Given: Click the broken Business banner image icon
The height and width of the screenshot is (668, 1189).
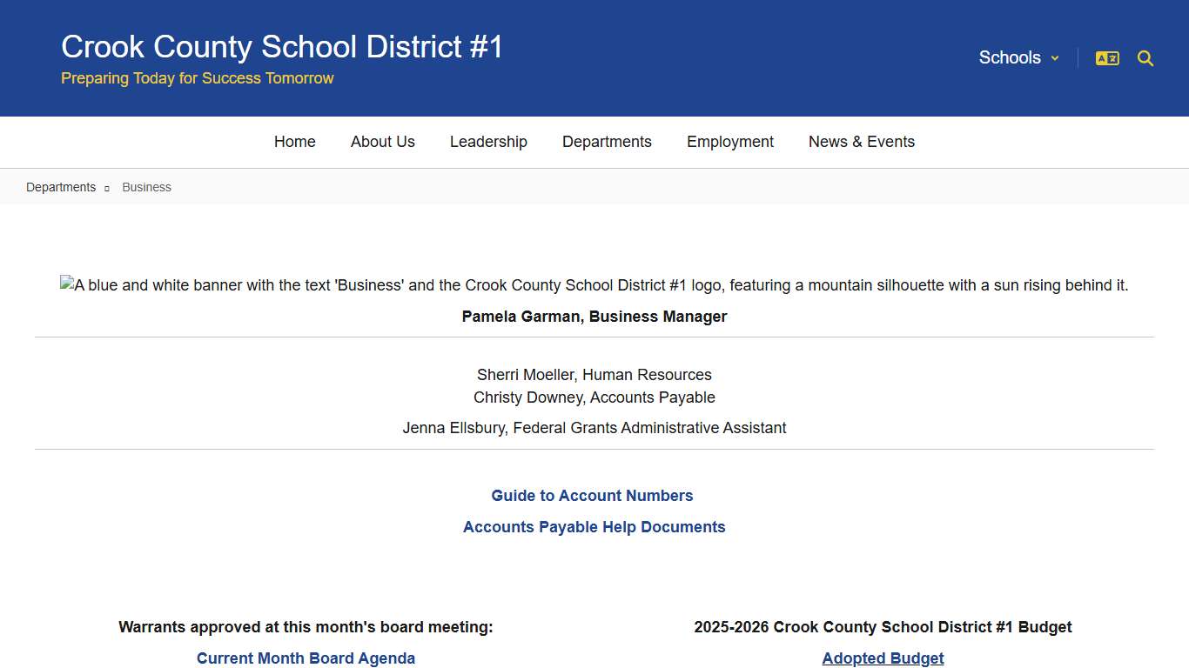Looking at the screenshot, I should click(65, 284).
